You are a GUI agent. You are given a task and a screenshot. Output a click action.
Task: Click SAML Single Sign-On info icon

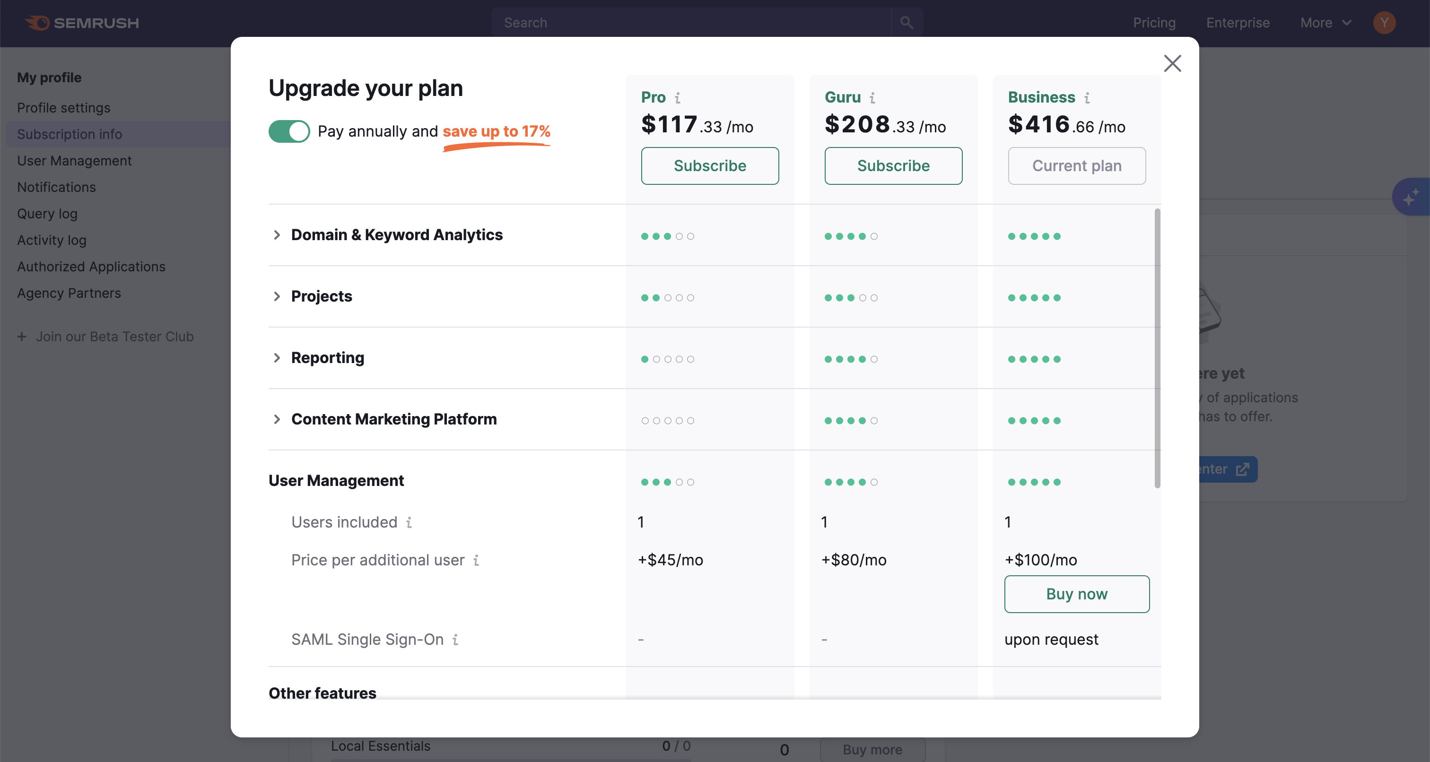pos(455,640)
